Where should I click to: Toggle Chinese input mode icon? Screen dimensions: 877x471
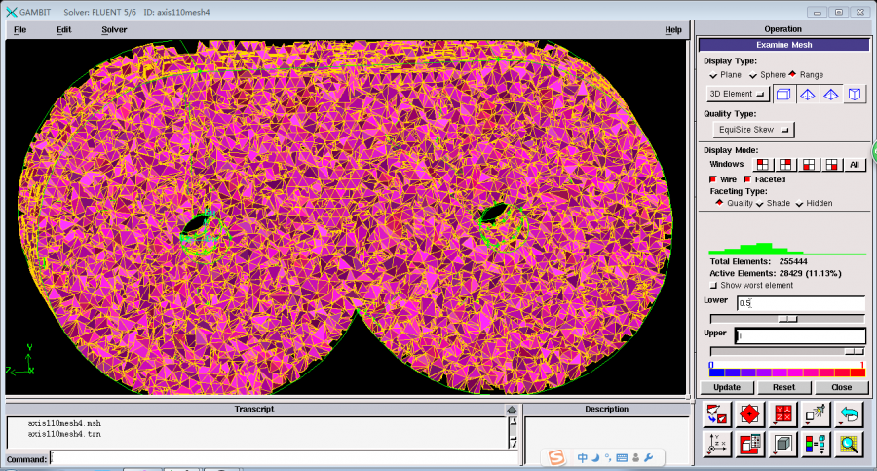click(583, 458)
